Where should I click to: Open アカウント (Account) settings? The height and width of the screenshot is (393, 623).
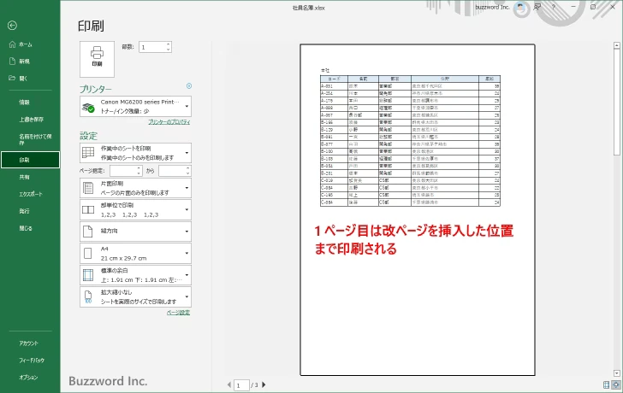(28, 343)
